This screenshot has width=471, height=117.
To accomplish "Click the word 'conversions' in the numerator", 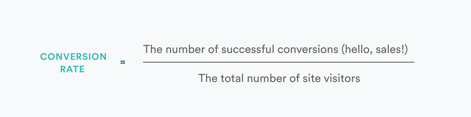I will [308, 50].
